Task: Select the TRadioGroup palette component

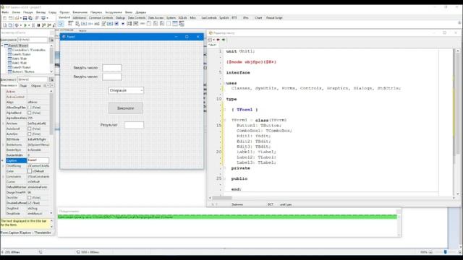Action: pyautogui.click(x=156, y=24)
